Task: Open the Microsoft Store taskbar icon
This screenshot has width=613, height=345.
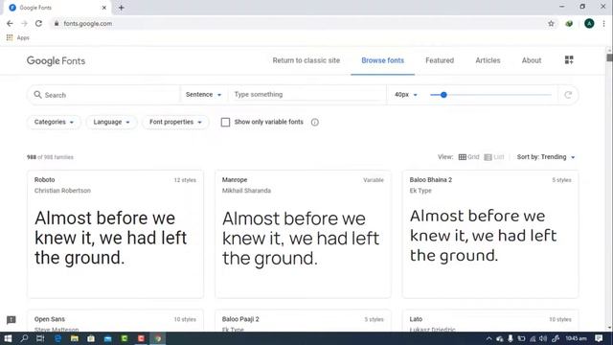Action: point(91,338)
